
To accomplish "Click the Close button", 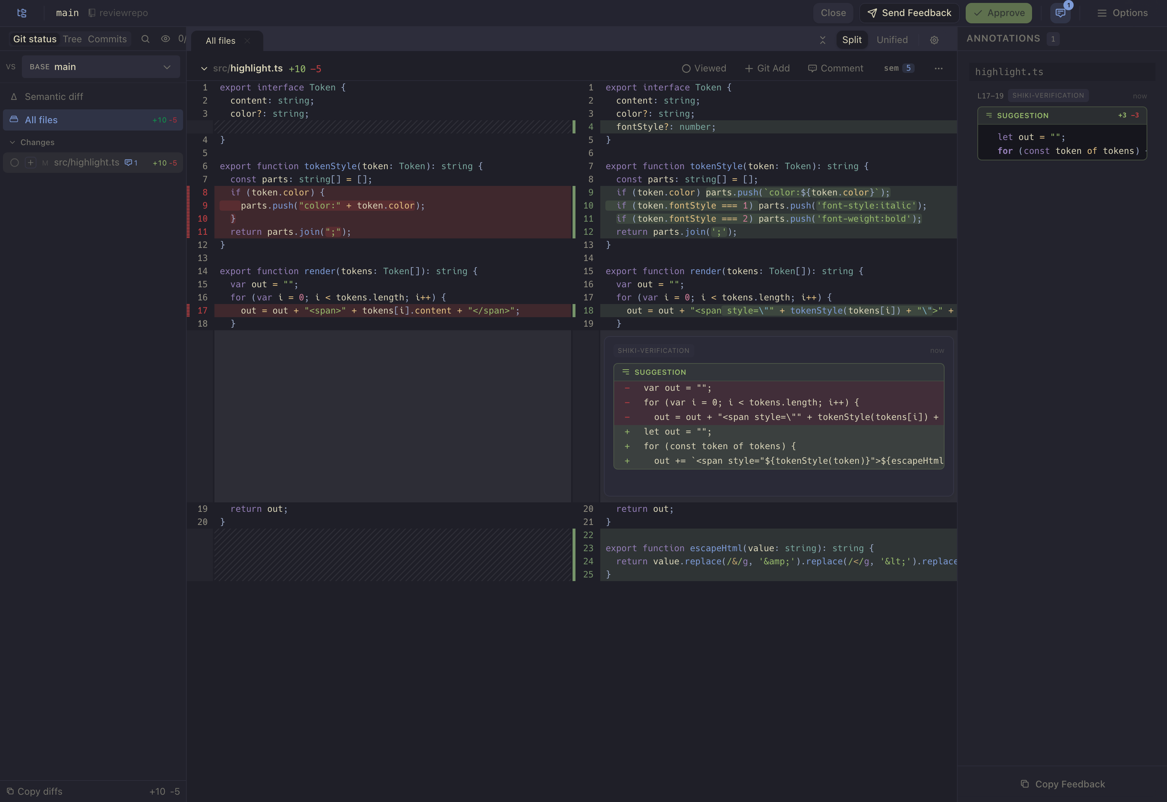I will [x=833, y=13].
